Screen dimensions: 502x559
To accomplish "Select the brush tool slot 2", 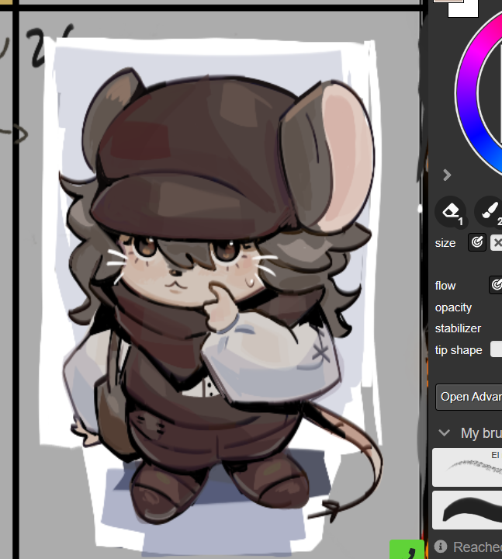I will [x=489, y=211].
